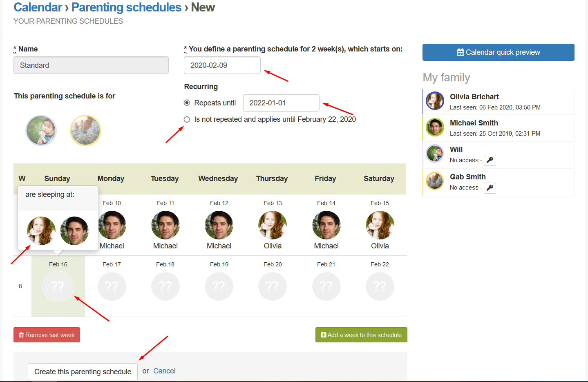Click into the Name input field
This screenshot has width=588, height=382.
pos(91,65)
